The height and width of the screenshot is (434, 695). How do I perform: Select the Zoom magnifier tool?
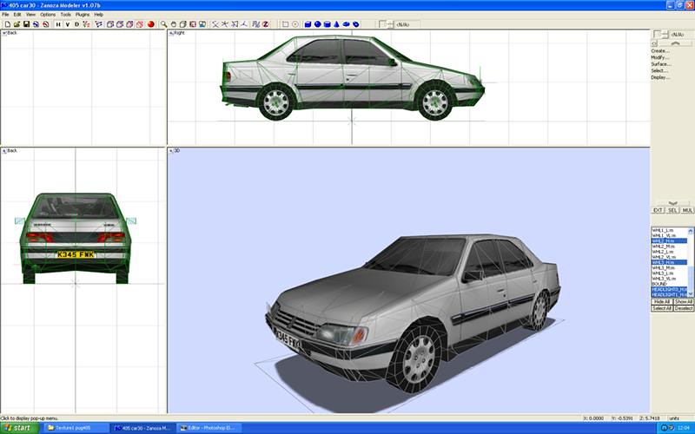pos(163,24)
